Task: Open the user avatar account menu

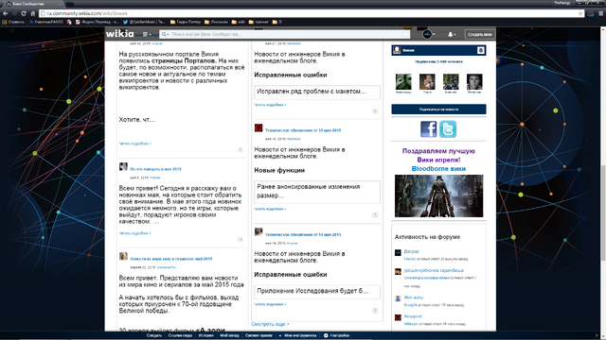Action: [428, 34]
